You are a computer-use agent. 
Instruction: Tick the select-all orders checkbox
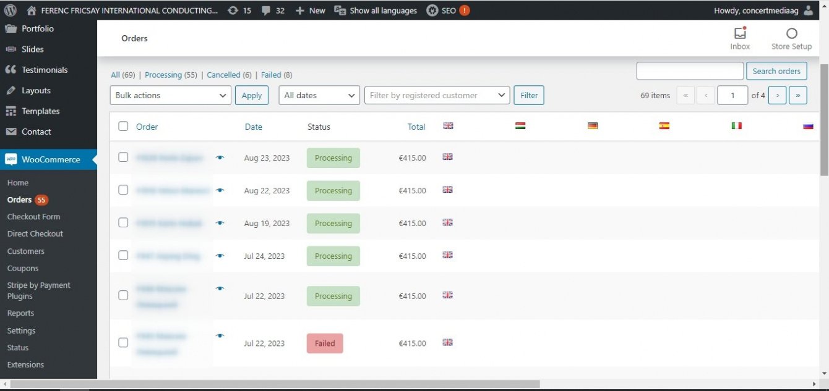coord(123,126)
